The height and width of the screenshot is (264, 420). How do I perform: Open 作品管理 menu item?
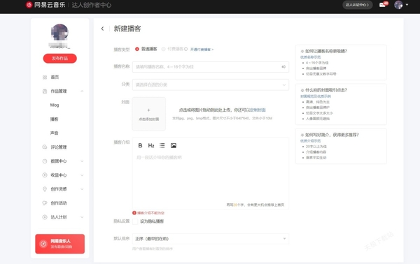point(59,91)
